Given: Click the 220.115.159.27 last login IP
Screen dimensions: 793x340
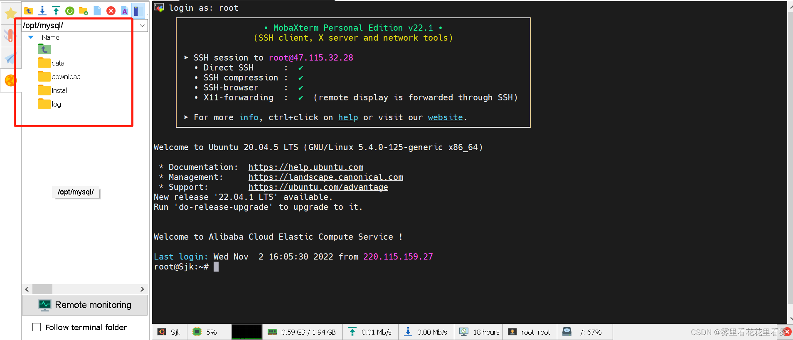Looking at the screenshot, I should point(398,257).
